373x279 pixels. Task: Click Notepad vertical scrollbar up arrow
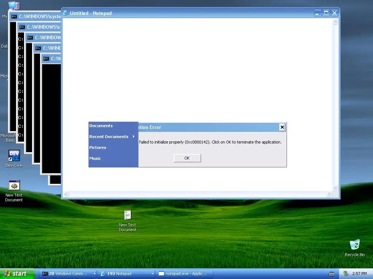335,22
